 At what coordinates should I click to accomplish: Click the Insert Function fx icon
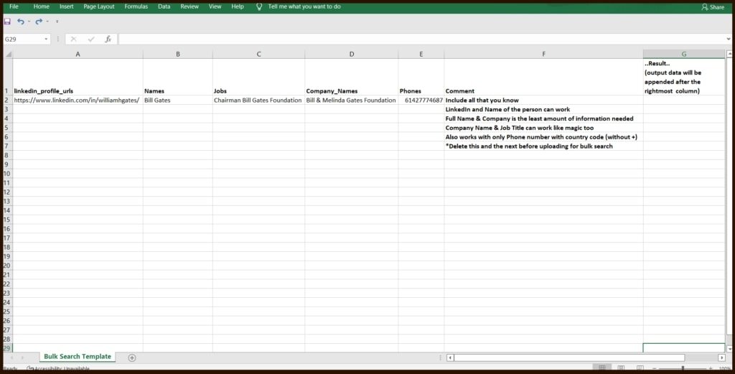coord(108,39)
